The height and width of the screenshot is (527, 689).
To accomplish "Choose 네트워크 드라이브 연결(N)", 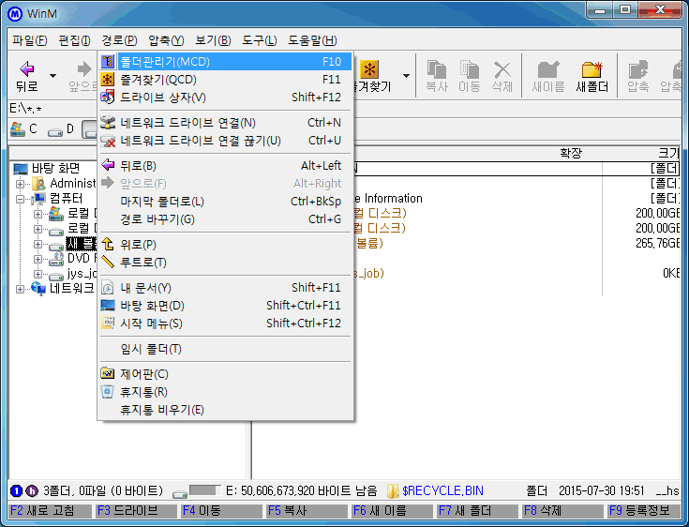I will tap(225, 123).
